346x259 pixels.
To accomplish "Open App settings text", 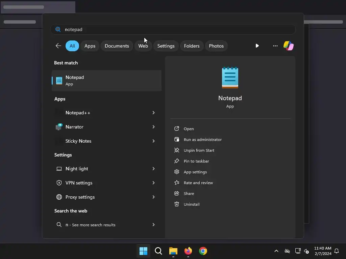I will [x=195, y=172].
